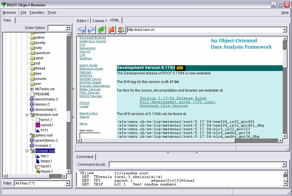Click the hpx;1 histogram icon

[38, 156]
